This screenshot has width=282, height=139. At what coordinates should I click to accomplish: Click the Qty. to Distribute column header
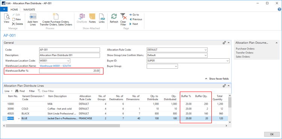tap(152, 98)
